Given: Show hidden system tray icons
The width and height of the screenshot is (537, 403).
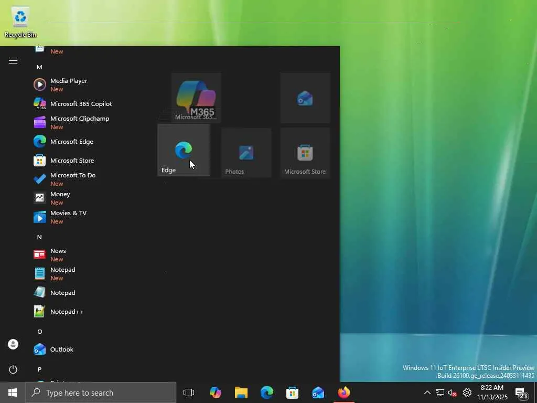Looking at the screenshot, I should click(x=427, y=393).
